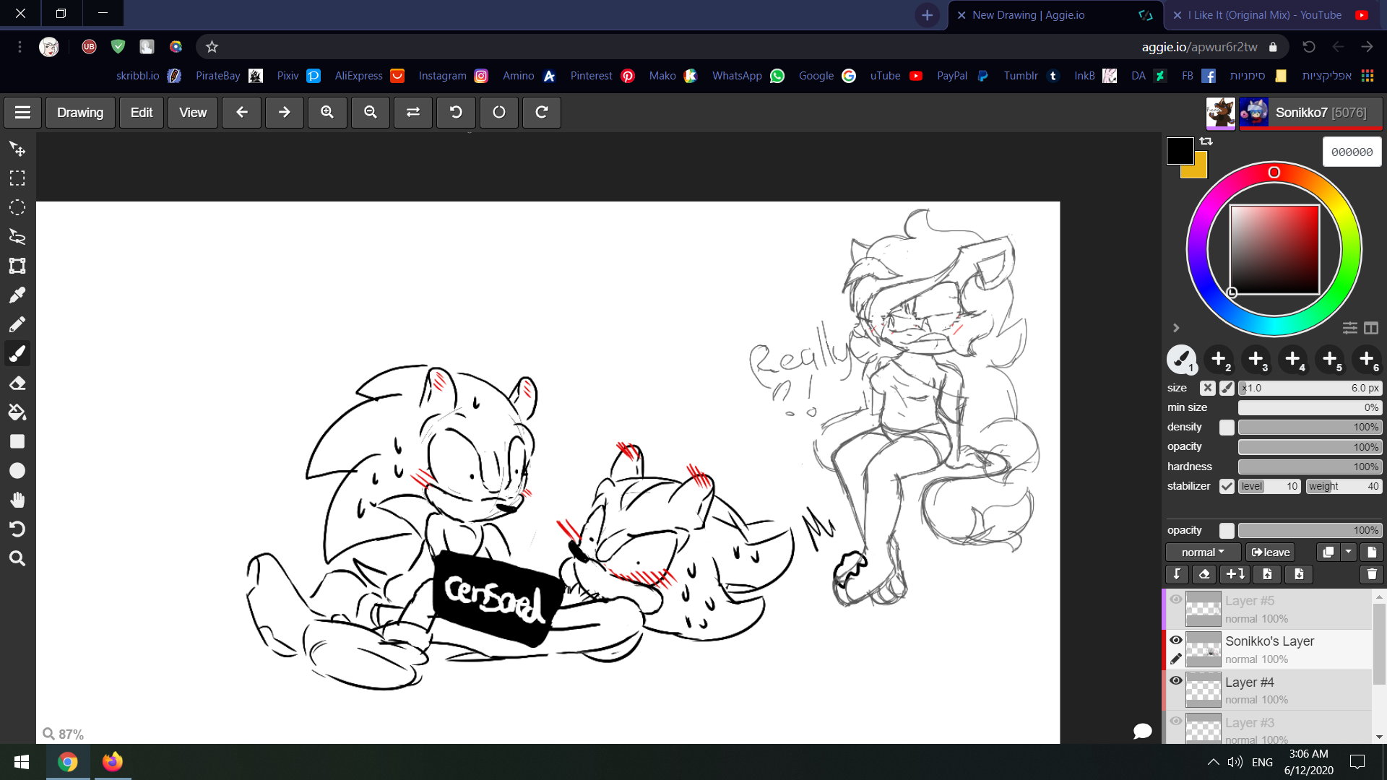
Task: Open the normal blend mode dropdown
Action: (1203, 552)
